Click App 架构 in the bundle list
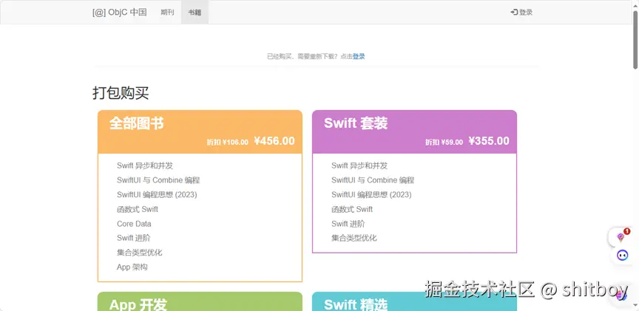Image resolution: width=639 pixels, height=311 pixels. tap(132, 267)
